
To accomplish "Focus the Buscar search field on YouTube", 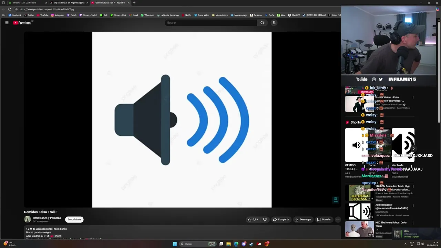I will [211, 23].
